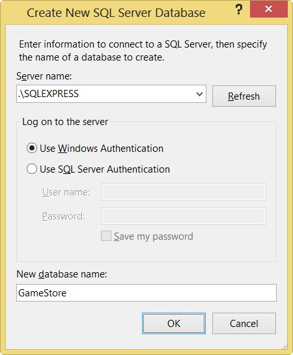Viewport: 293px width, 355px height.
Task: Click the 'User name:' label
Action: point(66,192)
